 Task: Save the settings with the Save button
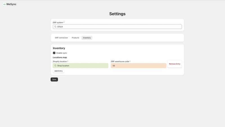54,80
